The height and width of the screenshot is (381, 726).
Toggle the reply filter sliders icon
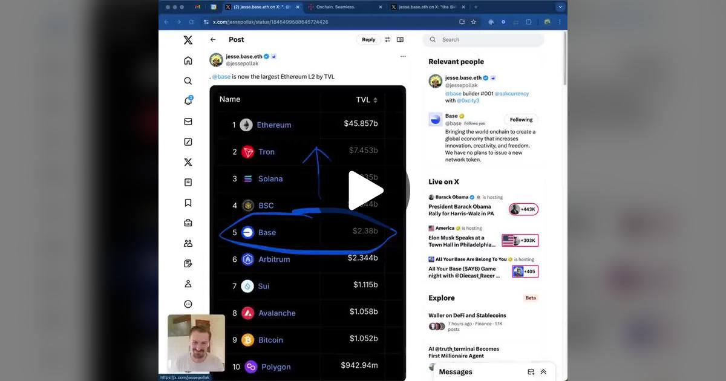click(x=388, y=40)
